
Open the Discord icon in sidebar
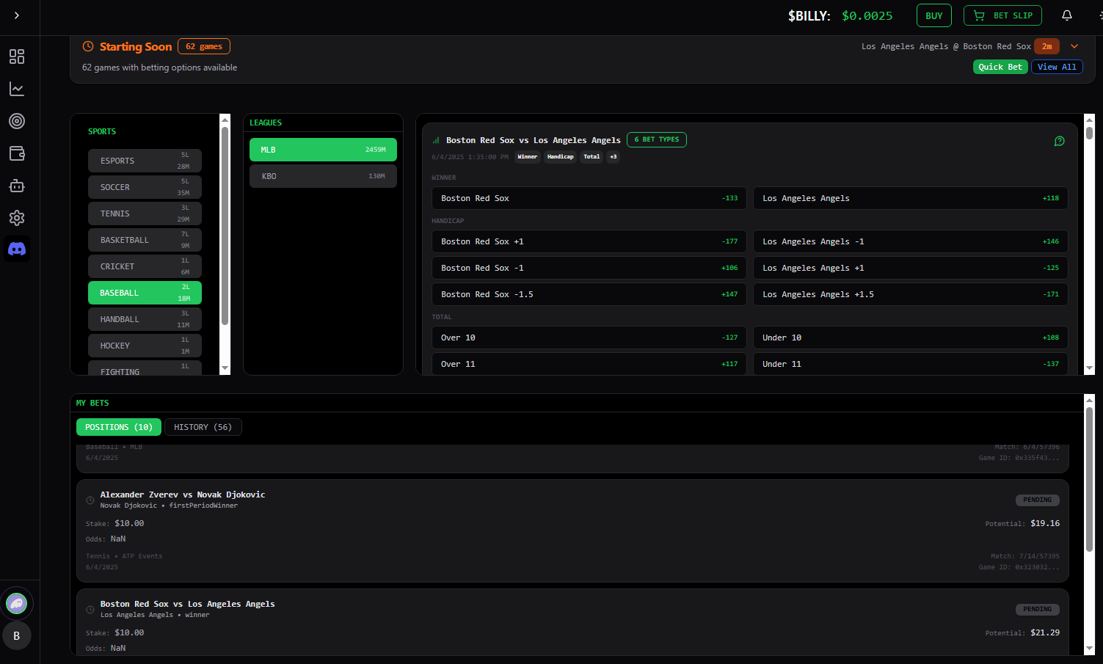tap(17, 249)
